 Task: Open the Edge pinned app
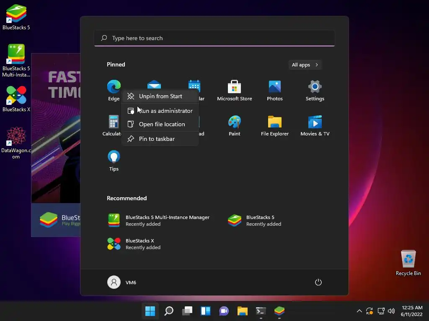[114, 90]
